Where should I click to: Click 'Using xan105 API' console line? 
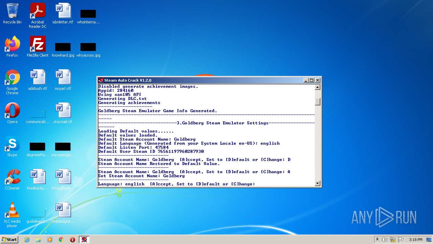tap(120, 95)
